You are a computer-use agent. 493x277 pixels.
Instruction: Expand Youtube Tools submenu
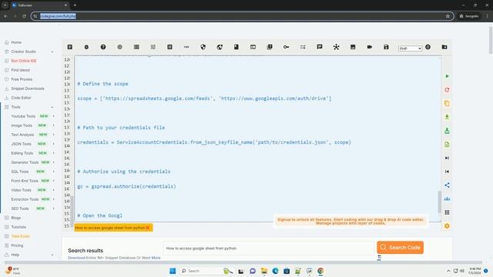[x=53, y=116]
